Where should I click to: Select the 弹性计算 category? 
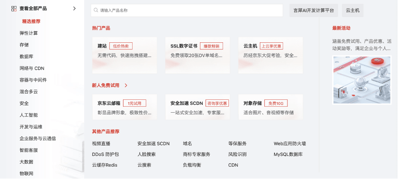click(29, 33)
